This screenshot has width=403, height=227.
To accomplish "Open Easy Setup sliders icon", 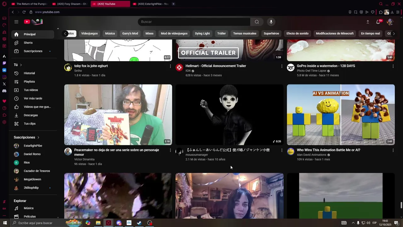I will (398, 12).
